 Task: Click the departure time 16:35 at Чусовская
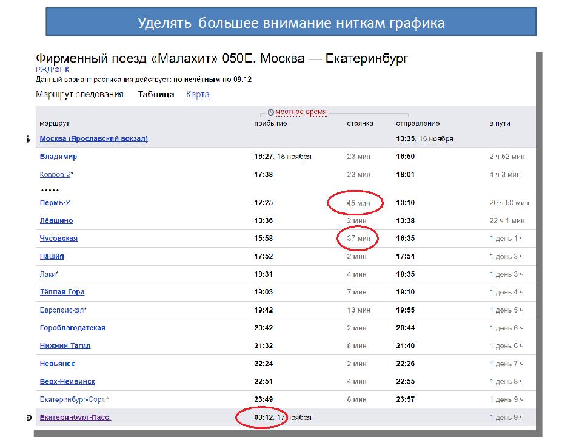point(406,238)
